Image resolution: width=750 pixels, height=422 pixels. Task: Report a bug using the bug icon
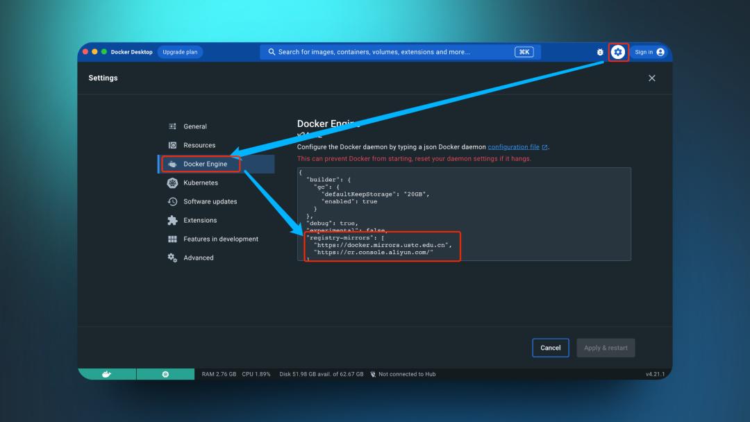tap(600, 51)
